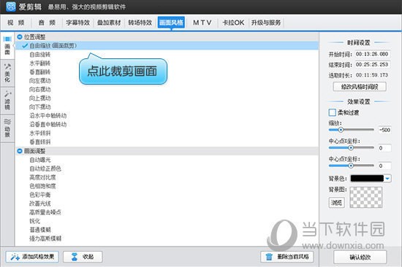Switch to the 转场特效 tab

point(140,23)
